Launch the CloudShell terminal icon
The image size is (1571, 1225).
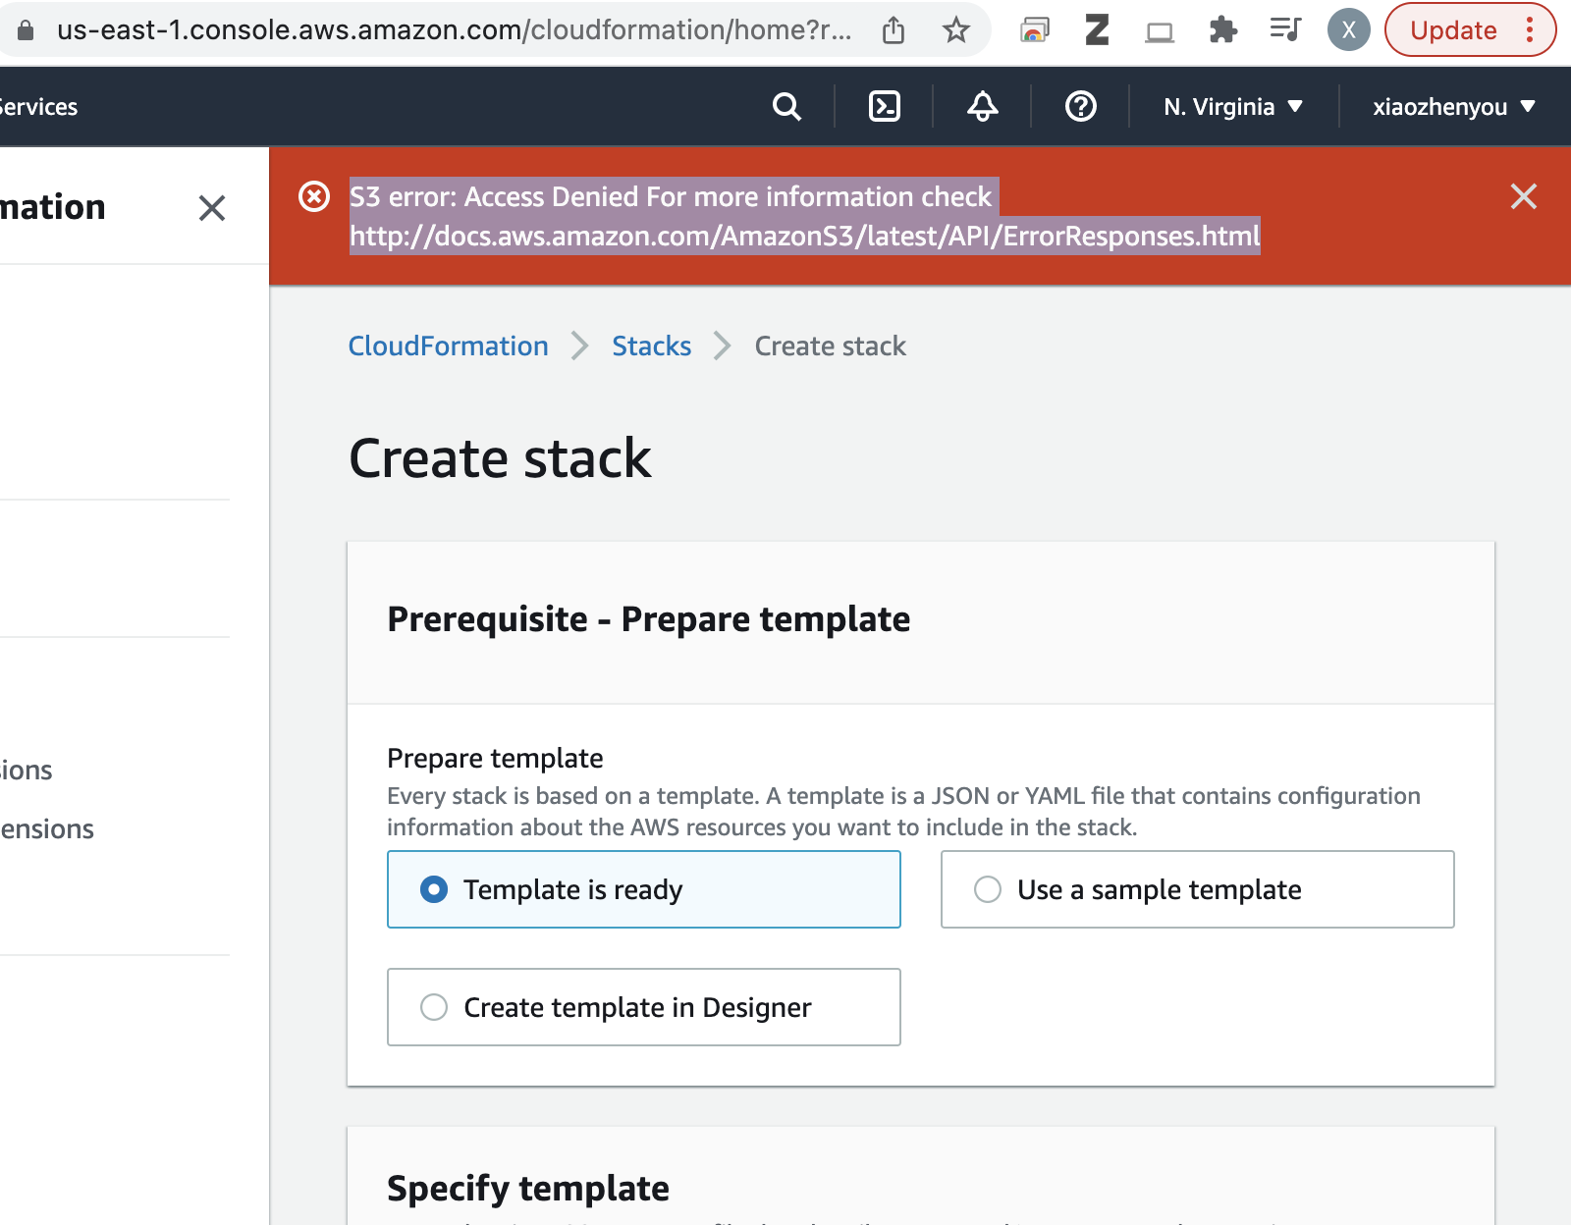(x=884, y=106)
